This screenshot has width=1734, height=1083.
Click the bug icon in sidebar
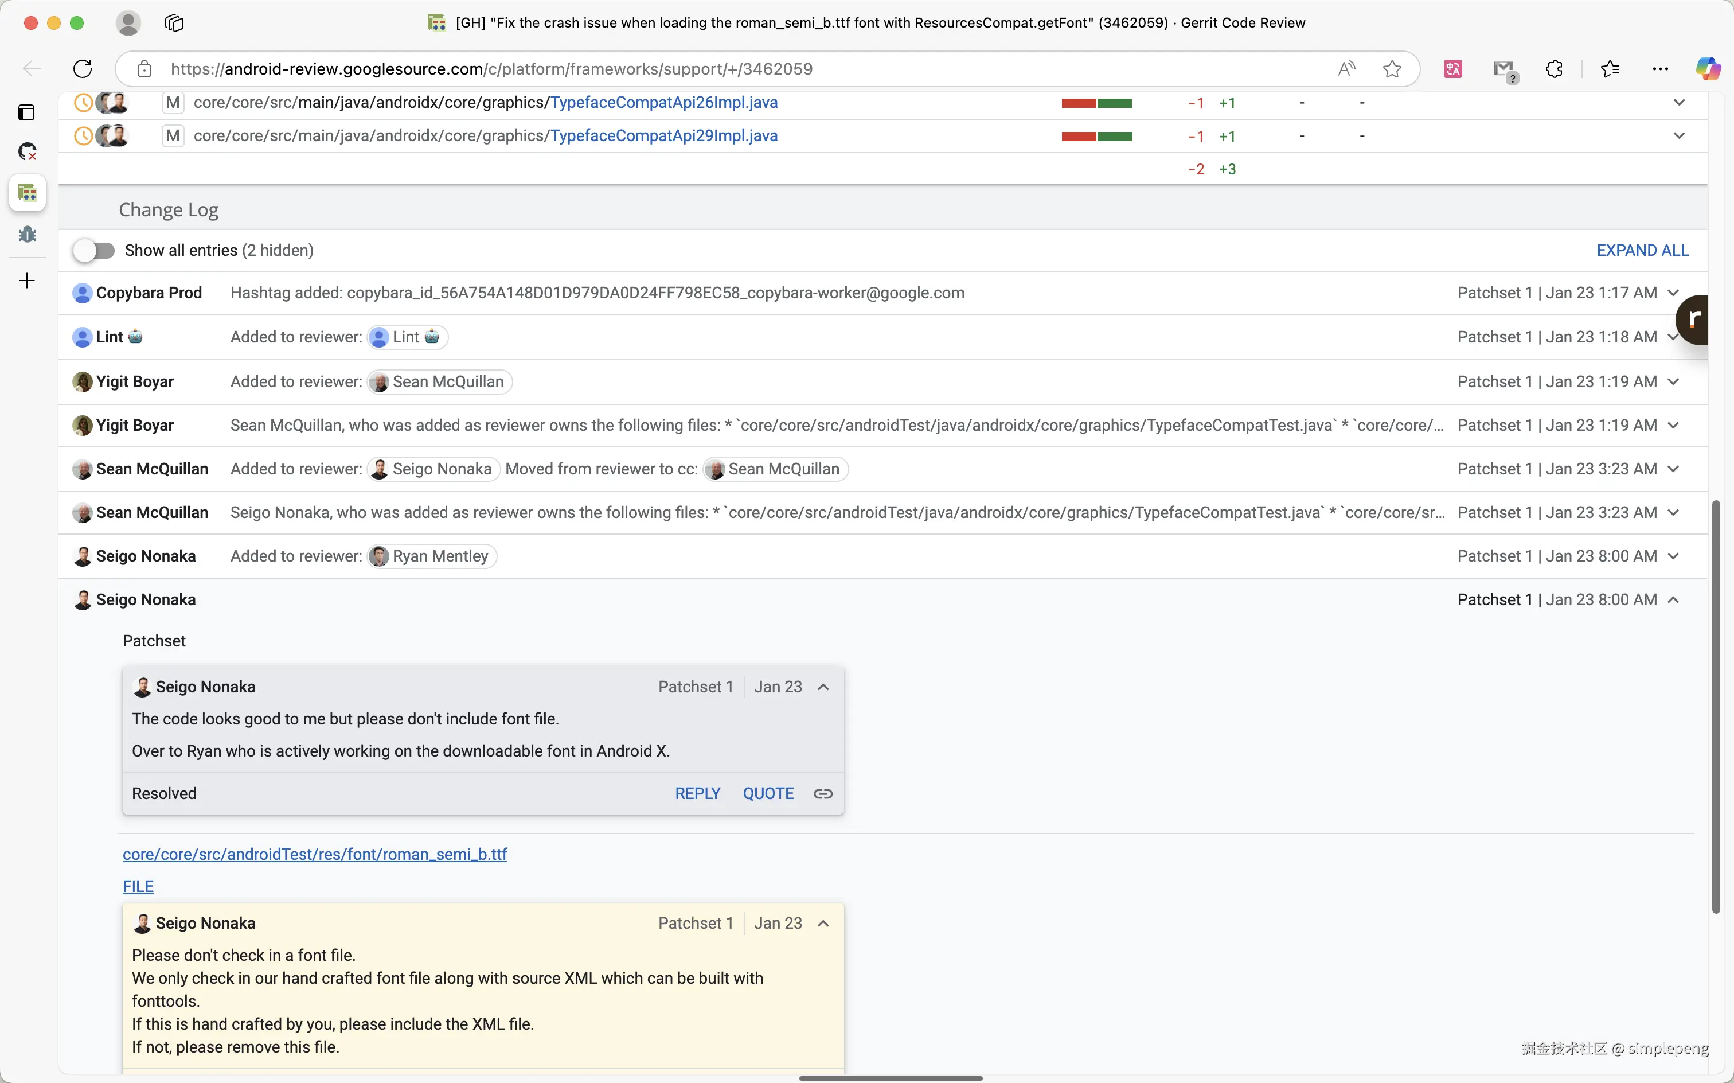(27, 234)
